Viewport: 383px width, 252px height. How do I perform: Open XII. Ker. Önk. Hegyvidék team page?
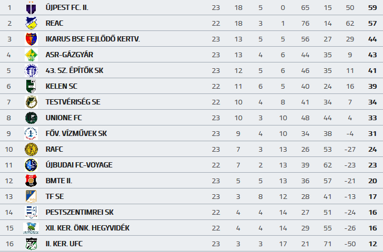tap(87, 228)
